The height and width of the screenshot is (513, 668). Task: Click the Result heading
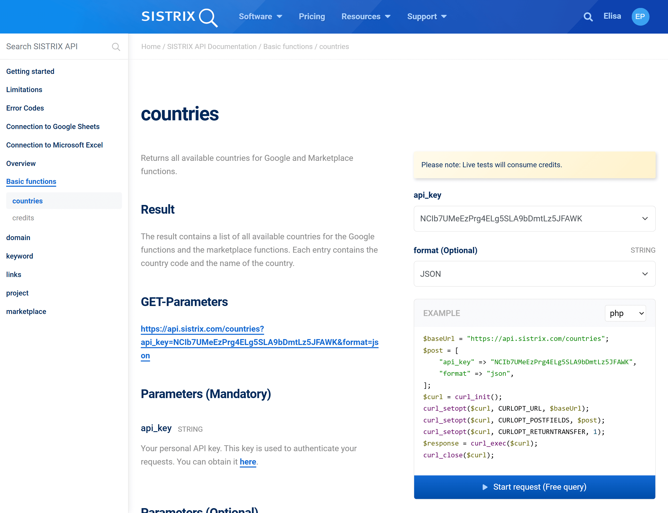[157, 210]
